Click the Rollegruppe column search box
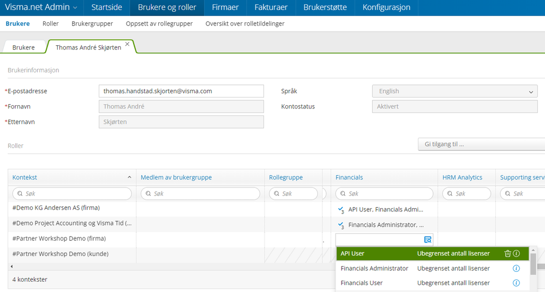Viewport: 545px width, 292px height. click(x=294, y=194)
